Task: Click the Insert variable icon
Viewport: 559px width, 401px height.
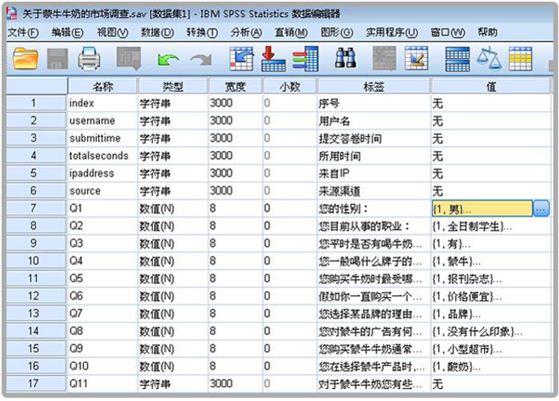Action: pyautogui.click(x=416, y=58)
